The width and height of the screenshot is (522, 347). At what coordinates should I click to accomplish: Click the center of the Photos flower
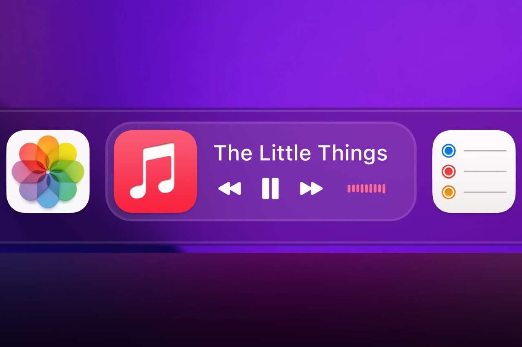tap(48, 172)
